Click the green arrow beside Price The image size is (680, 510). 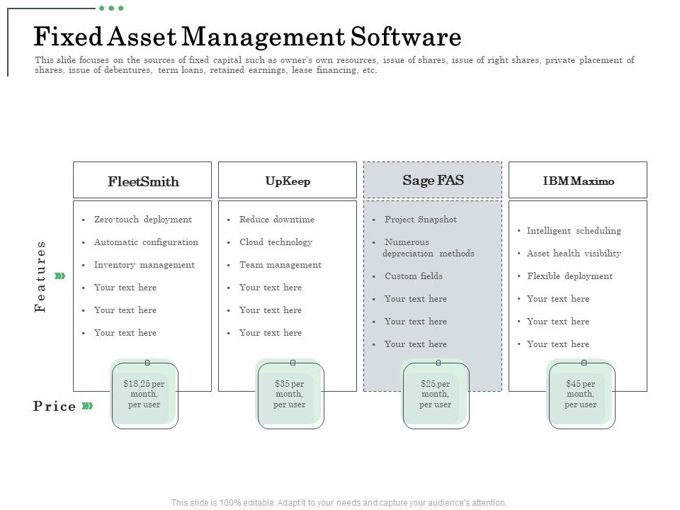[x=87, y=406]
